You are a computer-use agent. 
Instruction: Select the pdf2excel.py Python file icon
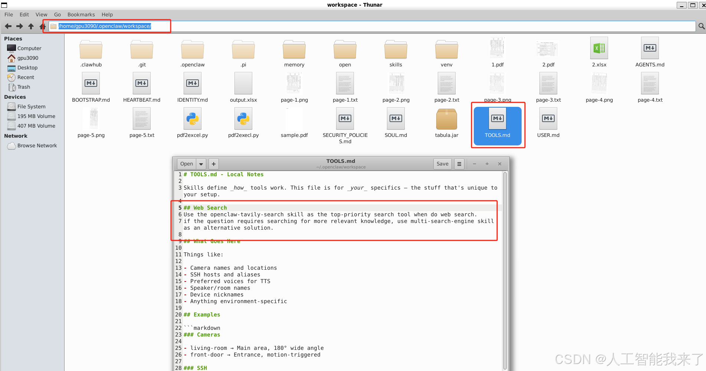point(193,118)
